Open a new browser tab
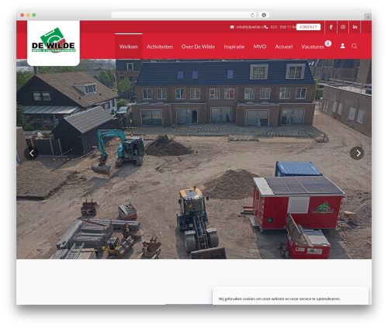This screenshot has width=388, height=328. (368, 17)
